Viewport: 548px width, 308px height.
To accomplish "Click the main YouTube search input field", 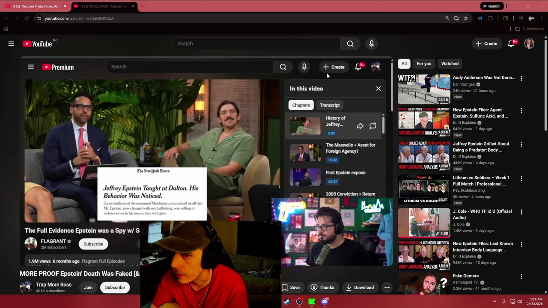I will (256, 44).
